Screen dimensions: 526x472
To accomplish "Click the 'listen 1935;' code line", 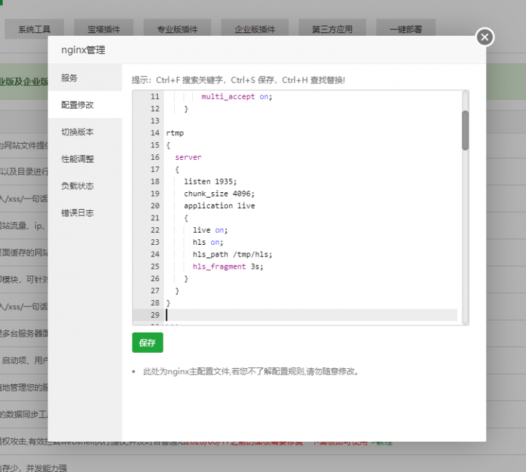I will (210, 182).
